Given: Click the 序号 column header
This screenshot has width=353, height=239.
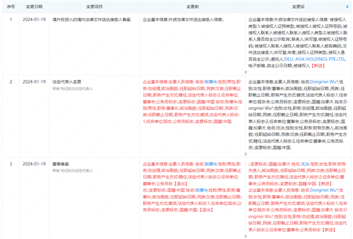Looking at the screenshot, I should pyautogui.click(x=9, y=5).
